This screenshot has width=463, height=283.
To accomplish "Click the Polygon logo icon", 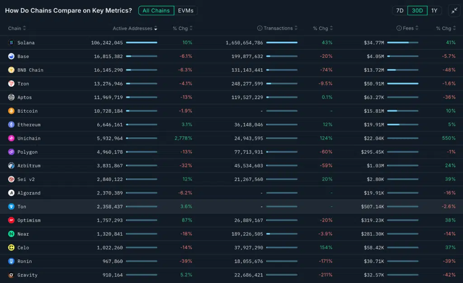I will 11,152.
